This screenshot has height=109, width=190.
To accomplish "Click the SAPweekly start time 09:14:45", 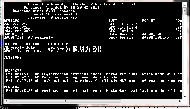I will (75, 47).
